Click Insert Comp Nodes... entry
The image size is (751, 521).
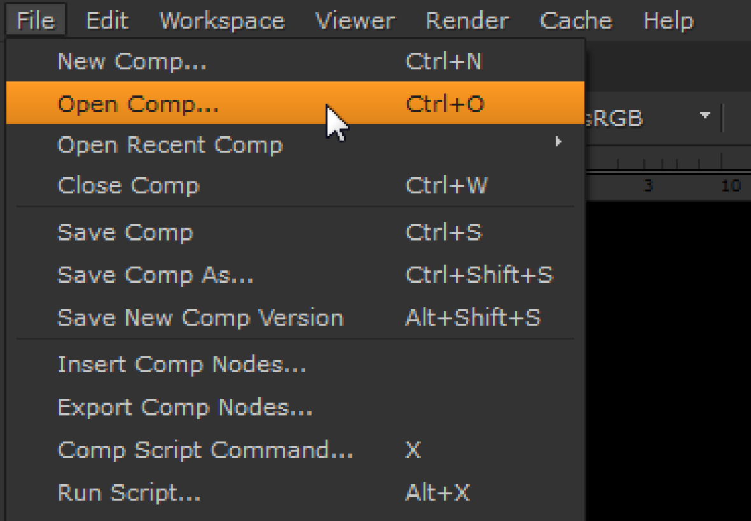pos(182,365)
